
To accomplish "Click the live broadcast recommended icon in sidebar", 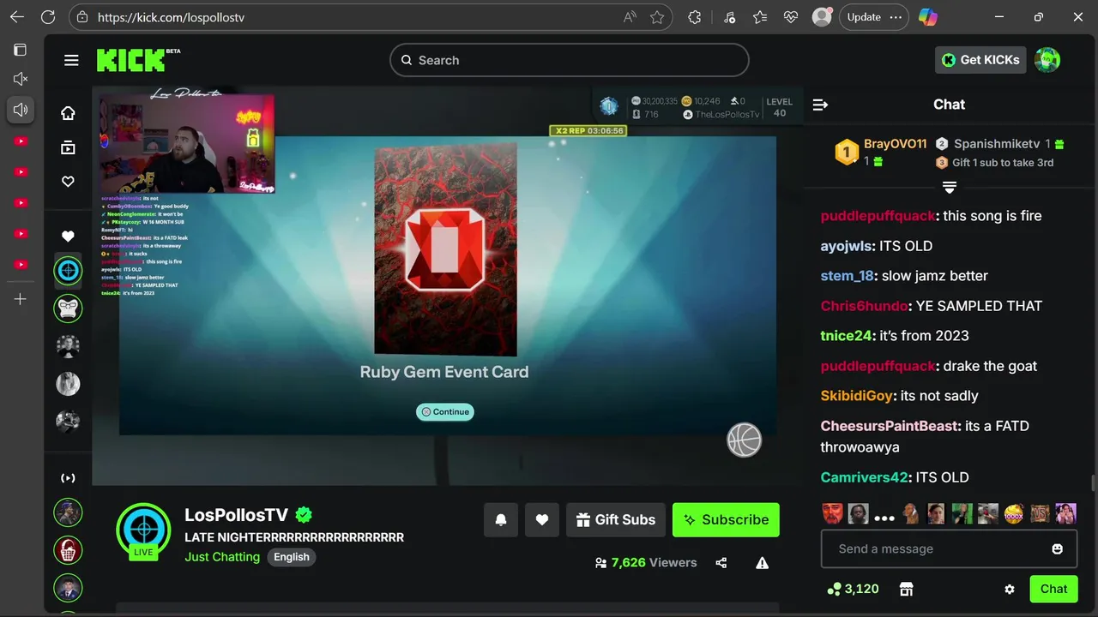I will coord(68,478).
